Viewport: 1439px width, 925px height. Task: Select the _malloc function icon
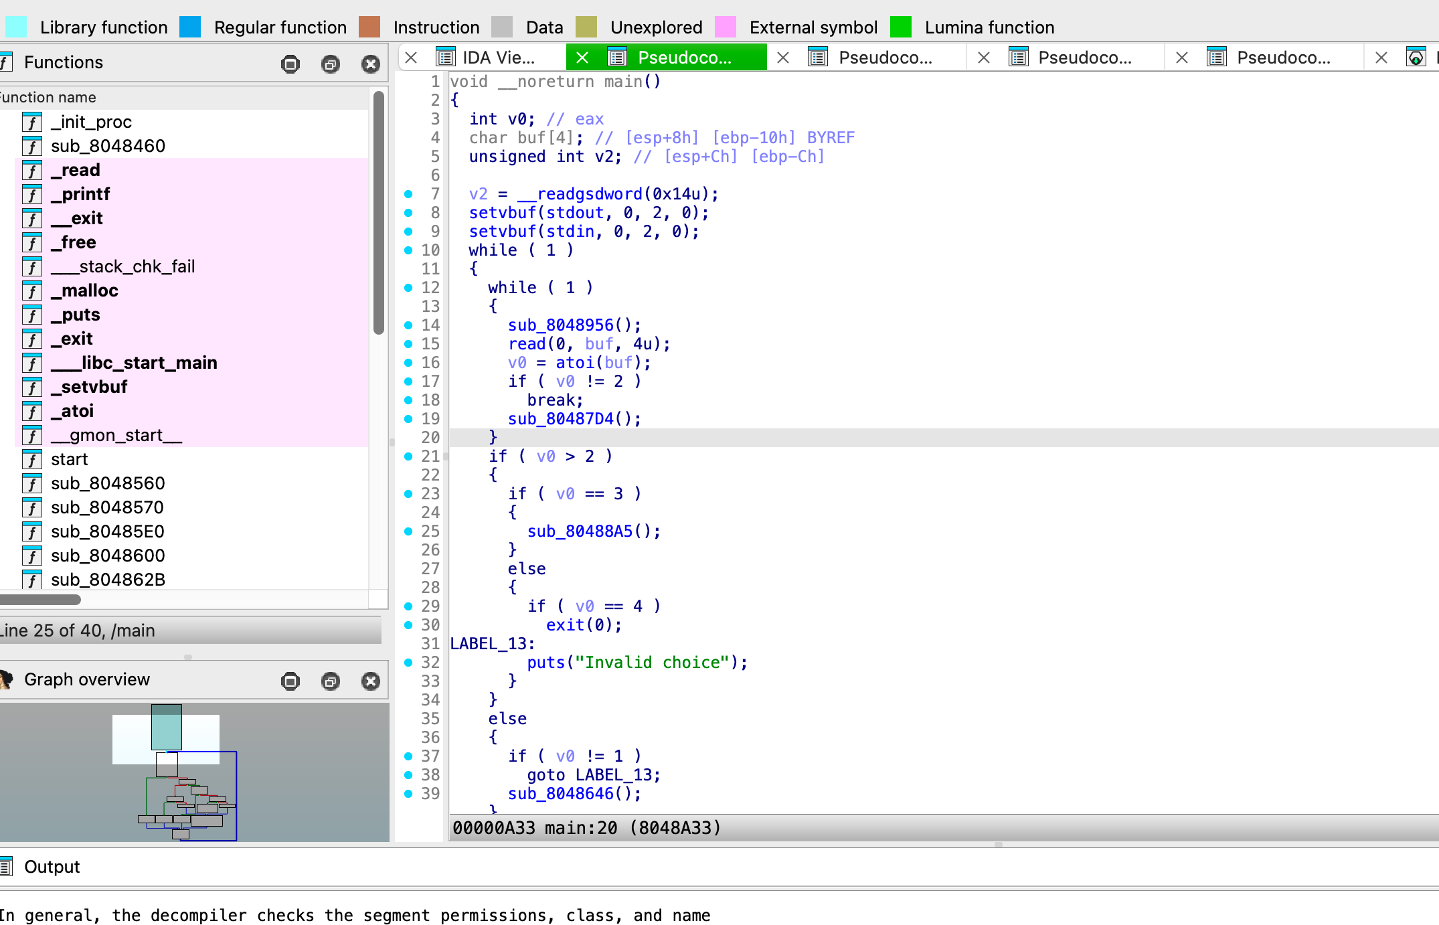32,291
